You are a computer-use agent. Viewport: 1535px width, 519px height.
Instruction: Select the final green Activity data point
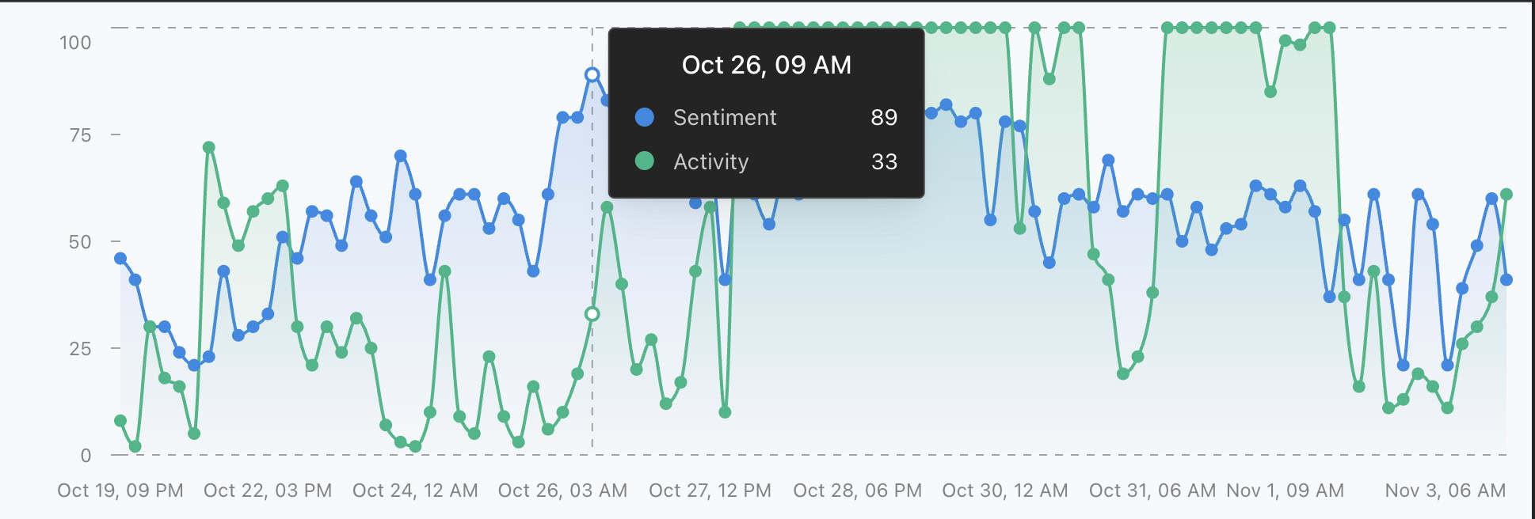click(1506, 195)
